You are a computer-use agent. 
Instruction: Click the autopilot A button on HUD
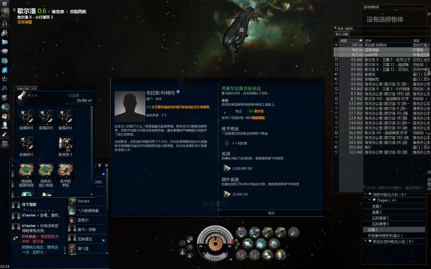point(190,256)
